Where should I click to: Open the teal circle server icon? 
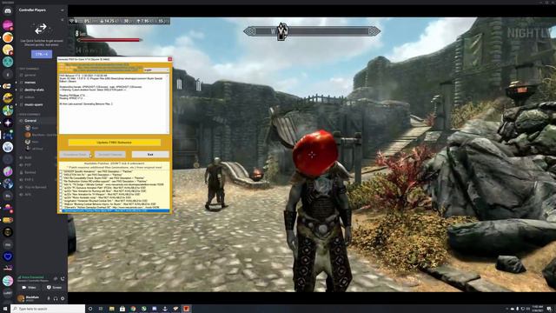point(8,62)
